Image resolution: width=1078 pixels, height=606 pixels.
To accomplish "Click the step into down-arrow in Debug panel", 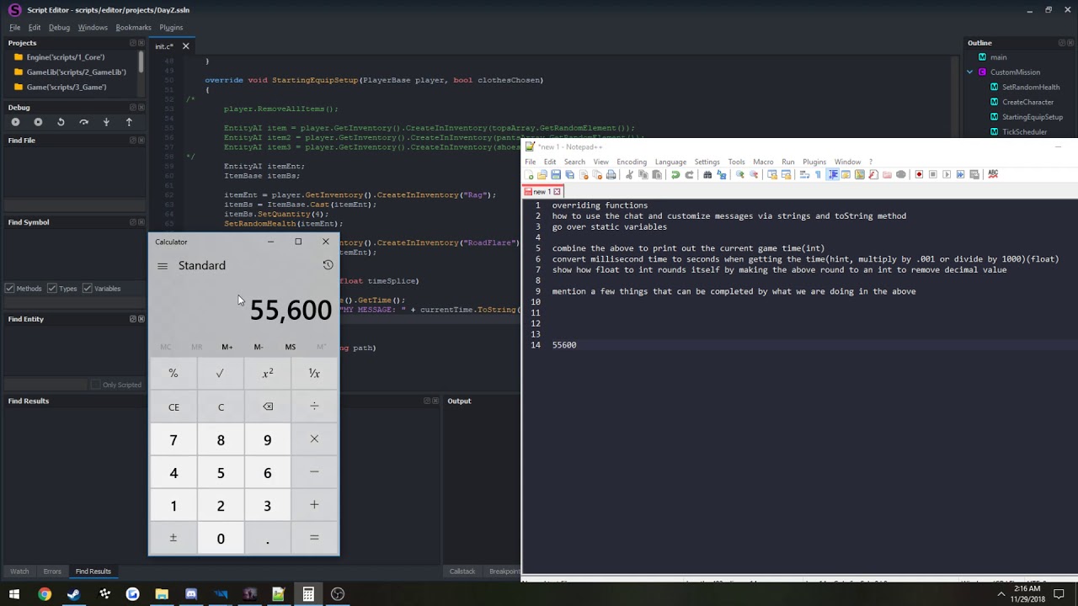I will 106,122.
